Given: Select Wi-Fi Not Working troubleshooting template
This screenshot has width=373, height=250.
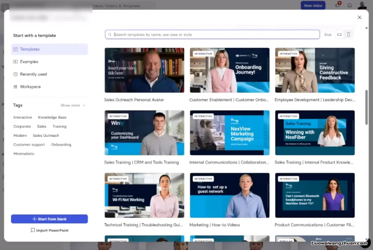Looking at the screenshot, I should pyautogui.click(x=144, y=195).
